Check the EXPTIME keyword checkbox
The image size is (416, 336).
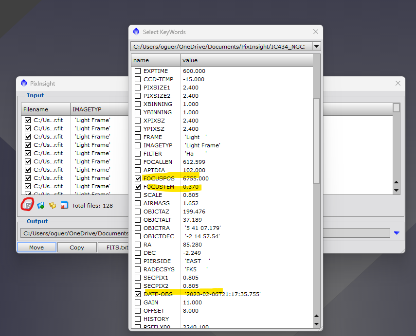point(138,71)
